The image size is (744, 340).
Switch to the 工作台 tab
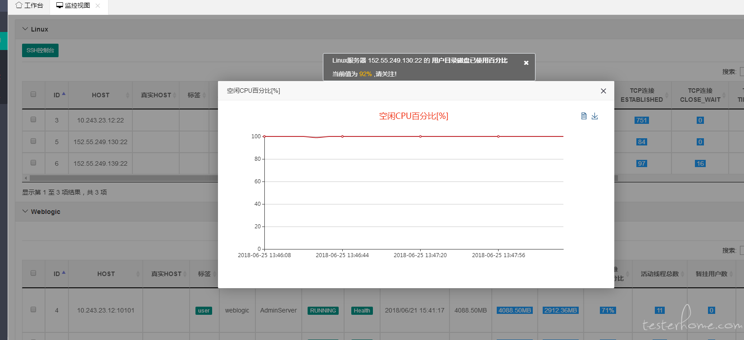pos(29,5)
